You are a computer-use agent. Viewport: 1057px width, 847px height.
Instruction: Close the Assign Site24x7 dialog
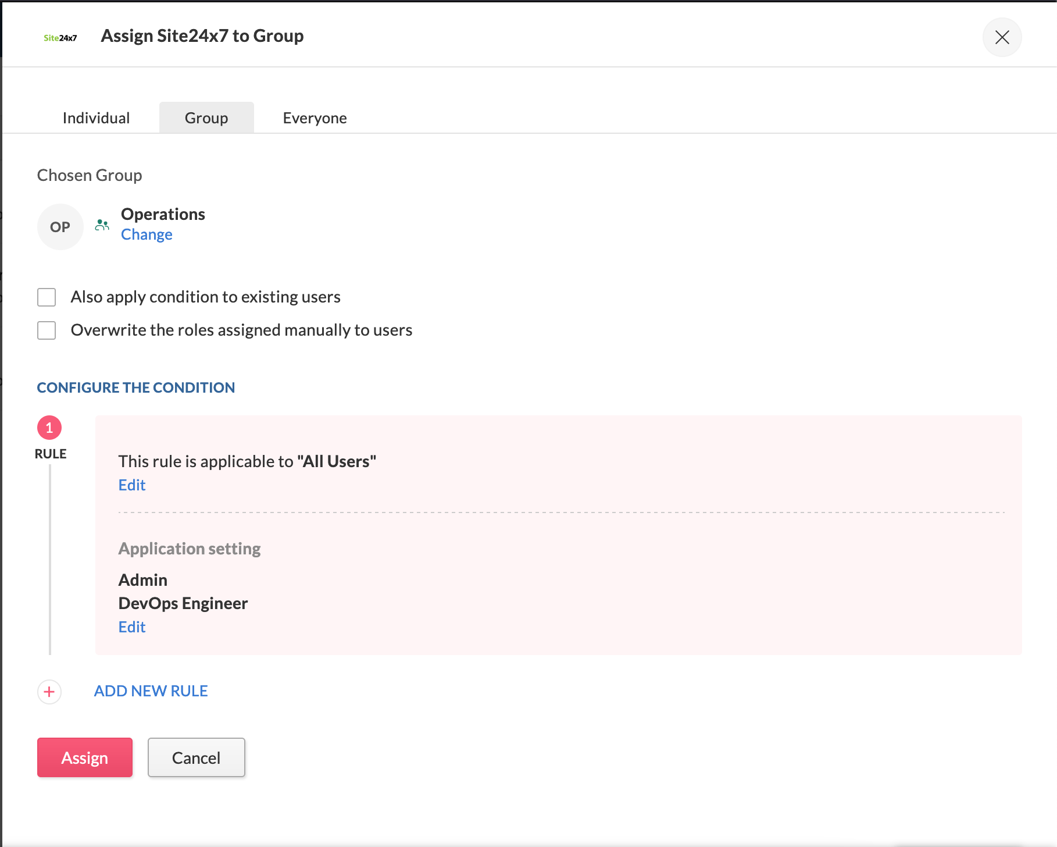pyautogui.click(x=1002, y=37)
